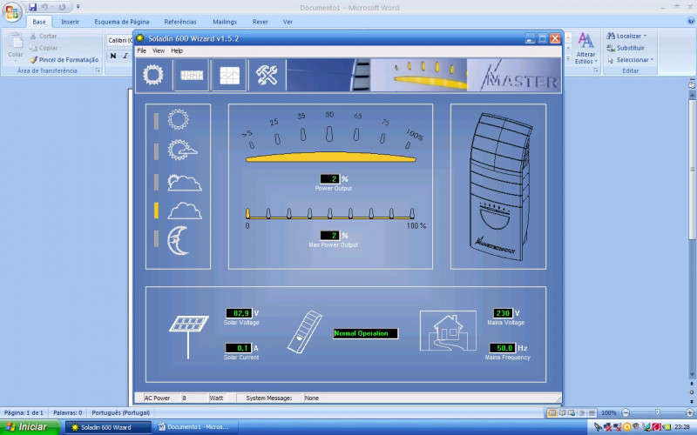
Task: Switch to the Esquema de Página tab
Action: (x=122, y=22)
